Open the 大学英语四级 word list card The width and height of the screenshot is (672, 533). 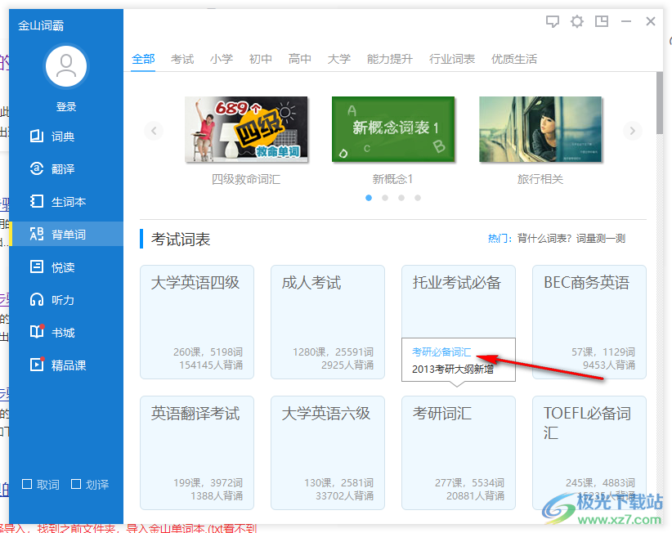pos(197,322)
